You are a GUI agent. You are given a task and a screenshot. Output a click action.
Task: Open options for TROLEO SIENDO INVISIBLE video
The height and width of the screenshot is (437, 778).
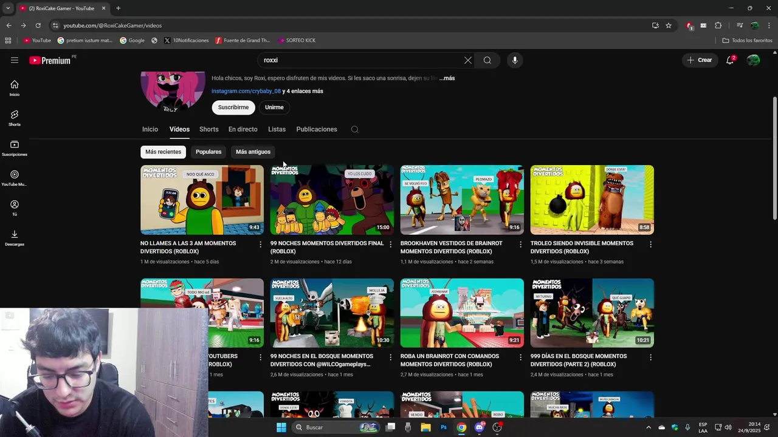coord(651,244)
